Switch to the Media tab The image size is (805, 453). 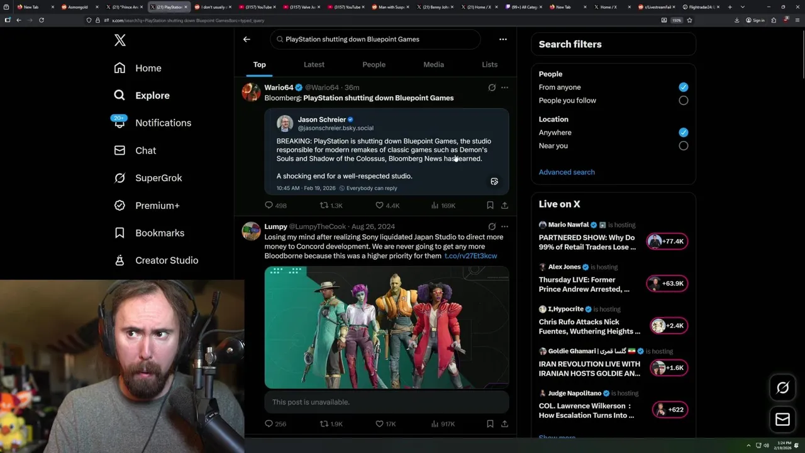[433, 65]
